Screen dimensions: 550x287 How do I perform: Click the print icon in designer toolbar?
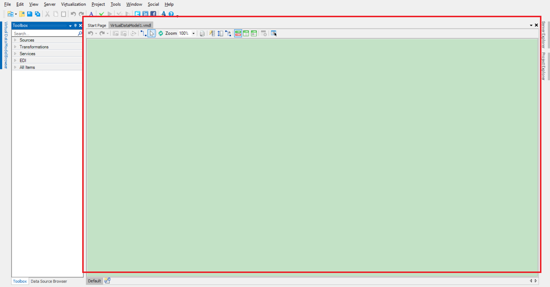pyautogui.click(x=202, y=34)
